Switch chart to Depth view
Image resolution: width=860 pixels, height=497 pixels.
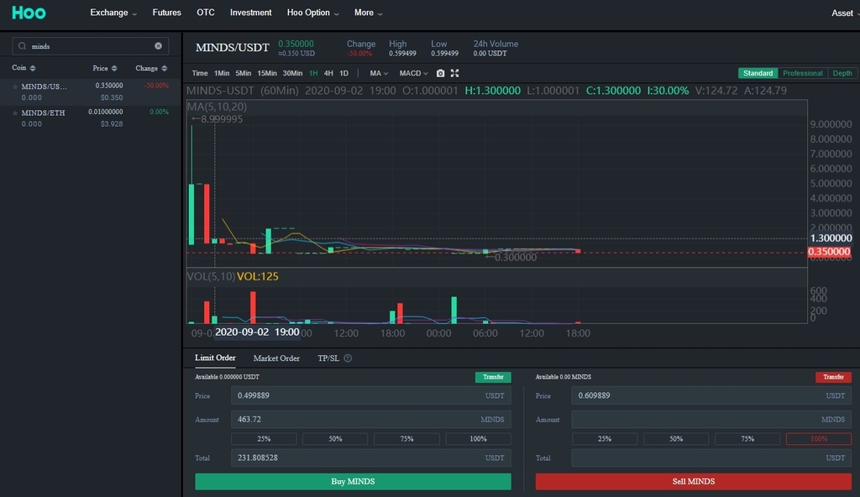(842, 73)
